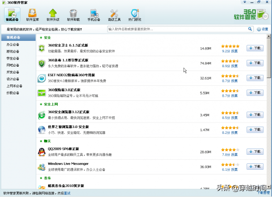
Task: Click the QQ2009 penguin icon
Action: point(42,151)
